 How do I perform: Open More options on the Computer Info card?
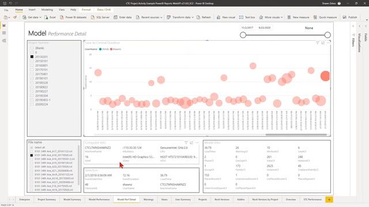tap(197, 143)
